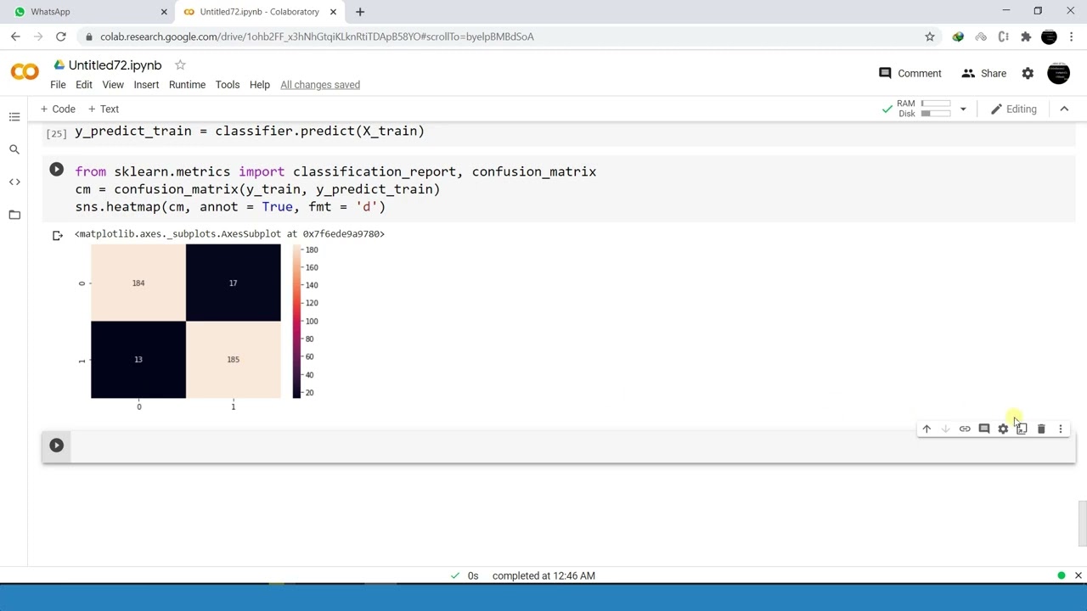Screen dimensions: 1087x611
Task: Star the Untitled72.ipynb notebook
Action: (180, 65)
